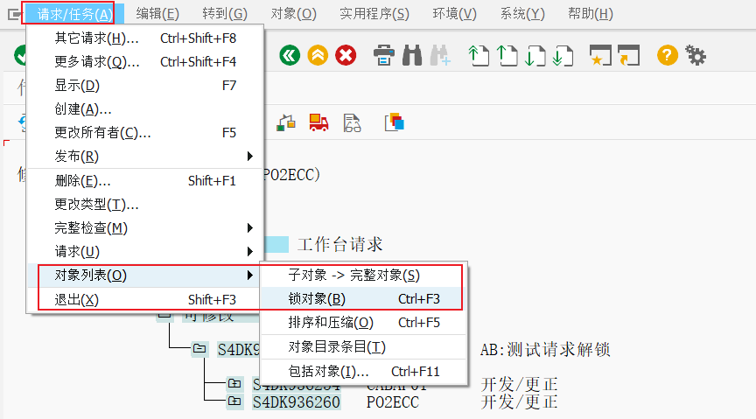Open the 请求/任务(A) menu
Screen dimensions: 756x419
click(74, 14)
